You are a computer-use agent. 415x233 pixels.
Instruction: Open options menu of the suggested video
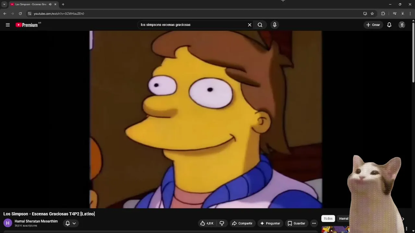[x=407, y=229]
